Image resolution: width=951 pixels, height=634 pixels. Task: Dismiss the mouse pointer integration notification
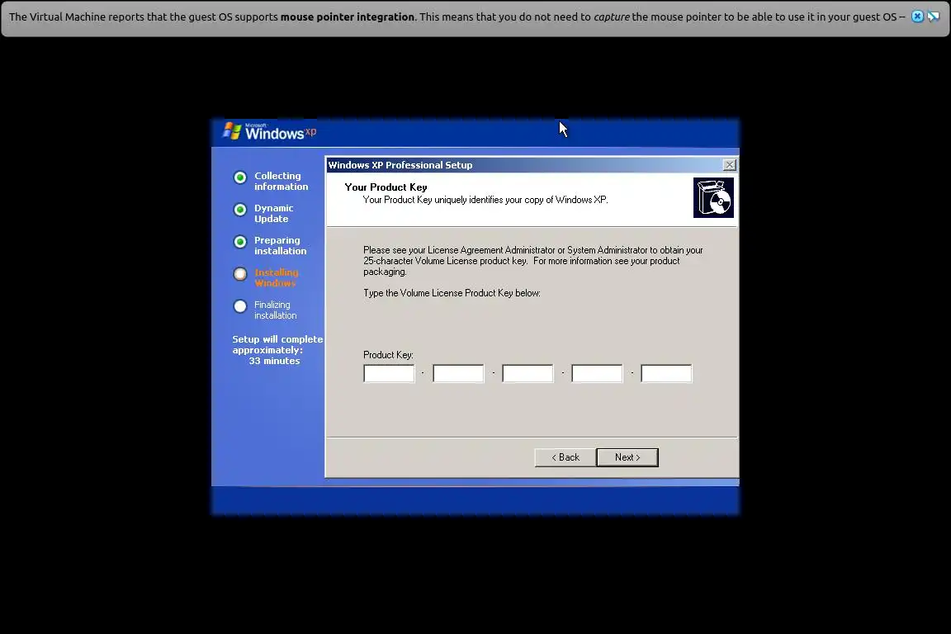tap(918, 17)
